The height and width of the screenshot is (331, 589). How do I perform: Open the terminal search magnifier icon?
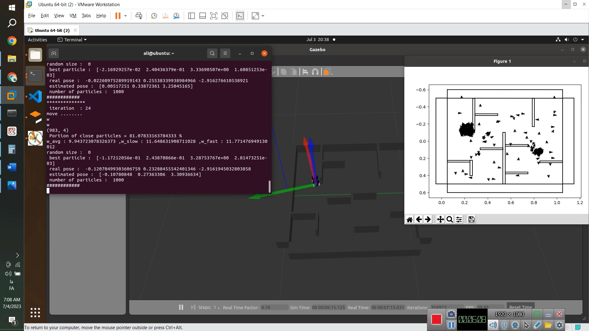point(212,53)
